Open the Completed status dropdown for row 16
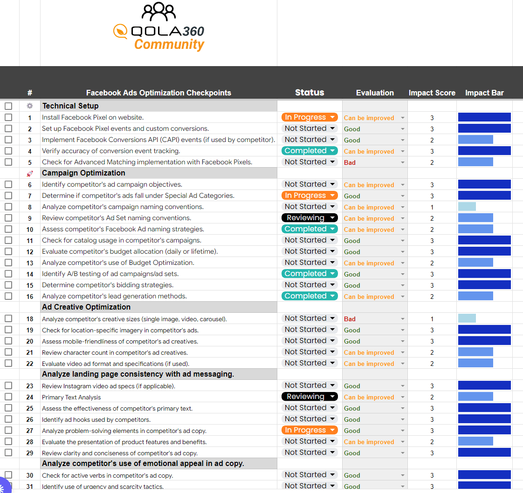The width and height of the screenshot is (523, 493). click(310, 296)
